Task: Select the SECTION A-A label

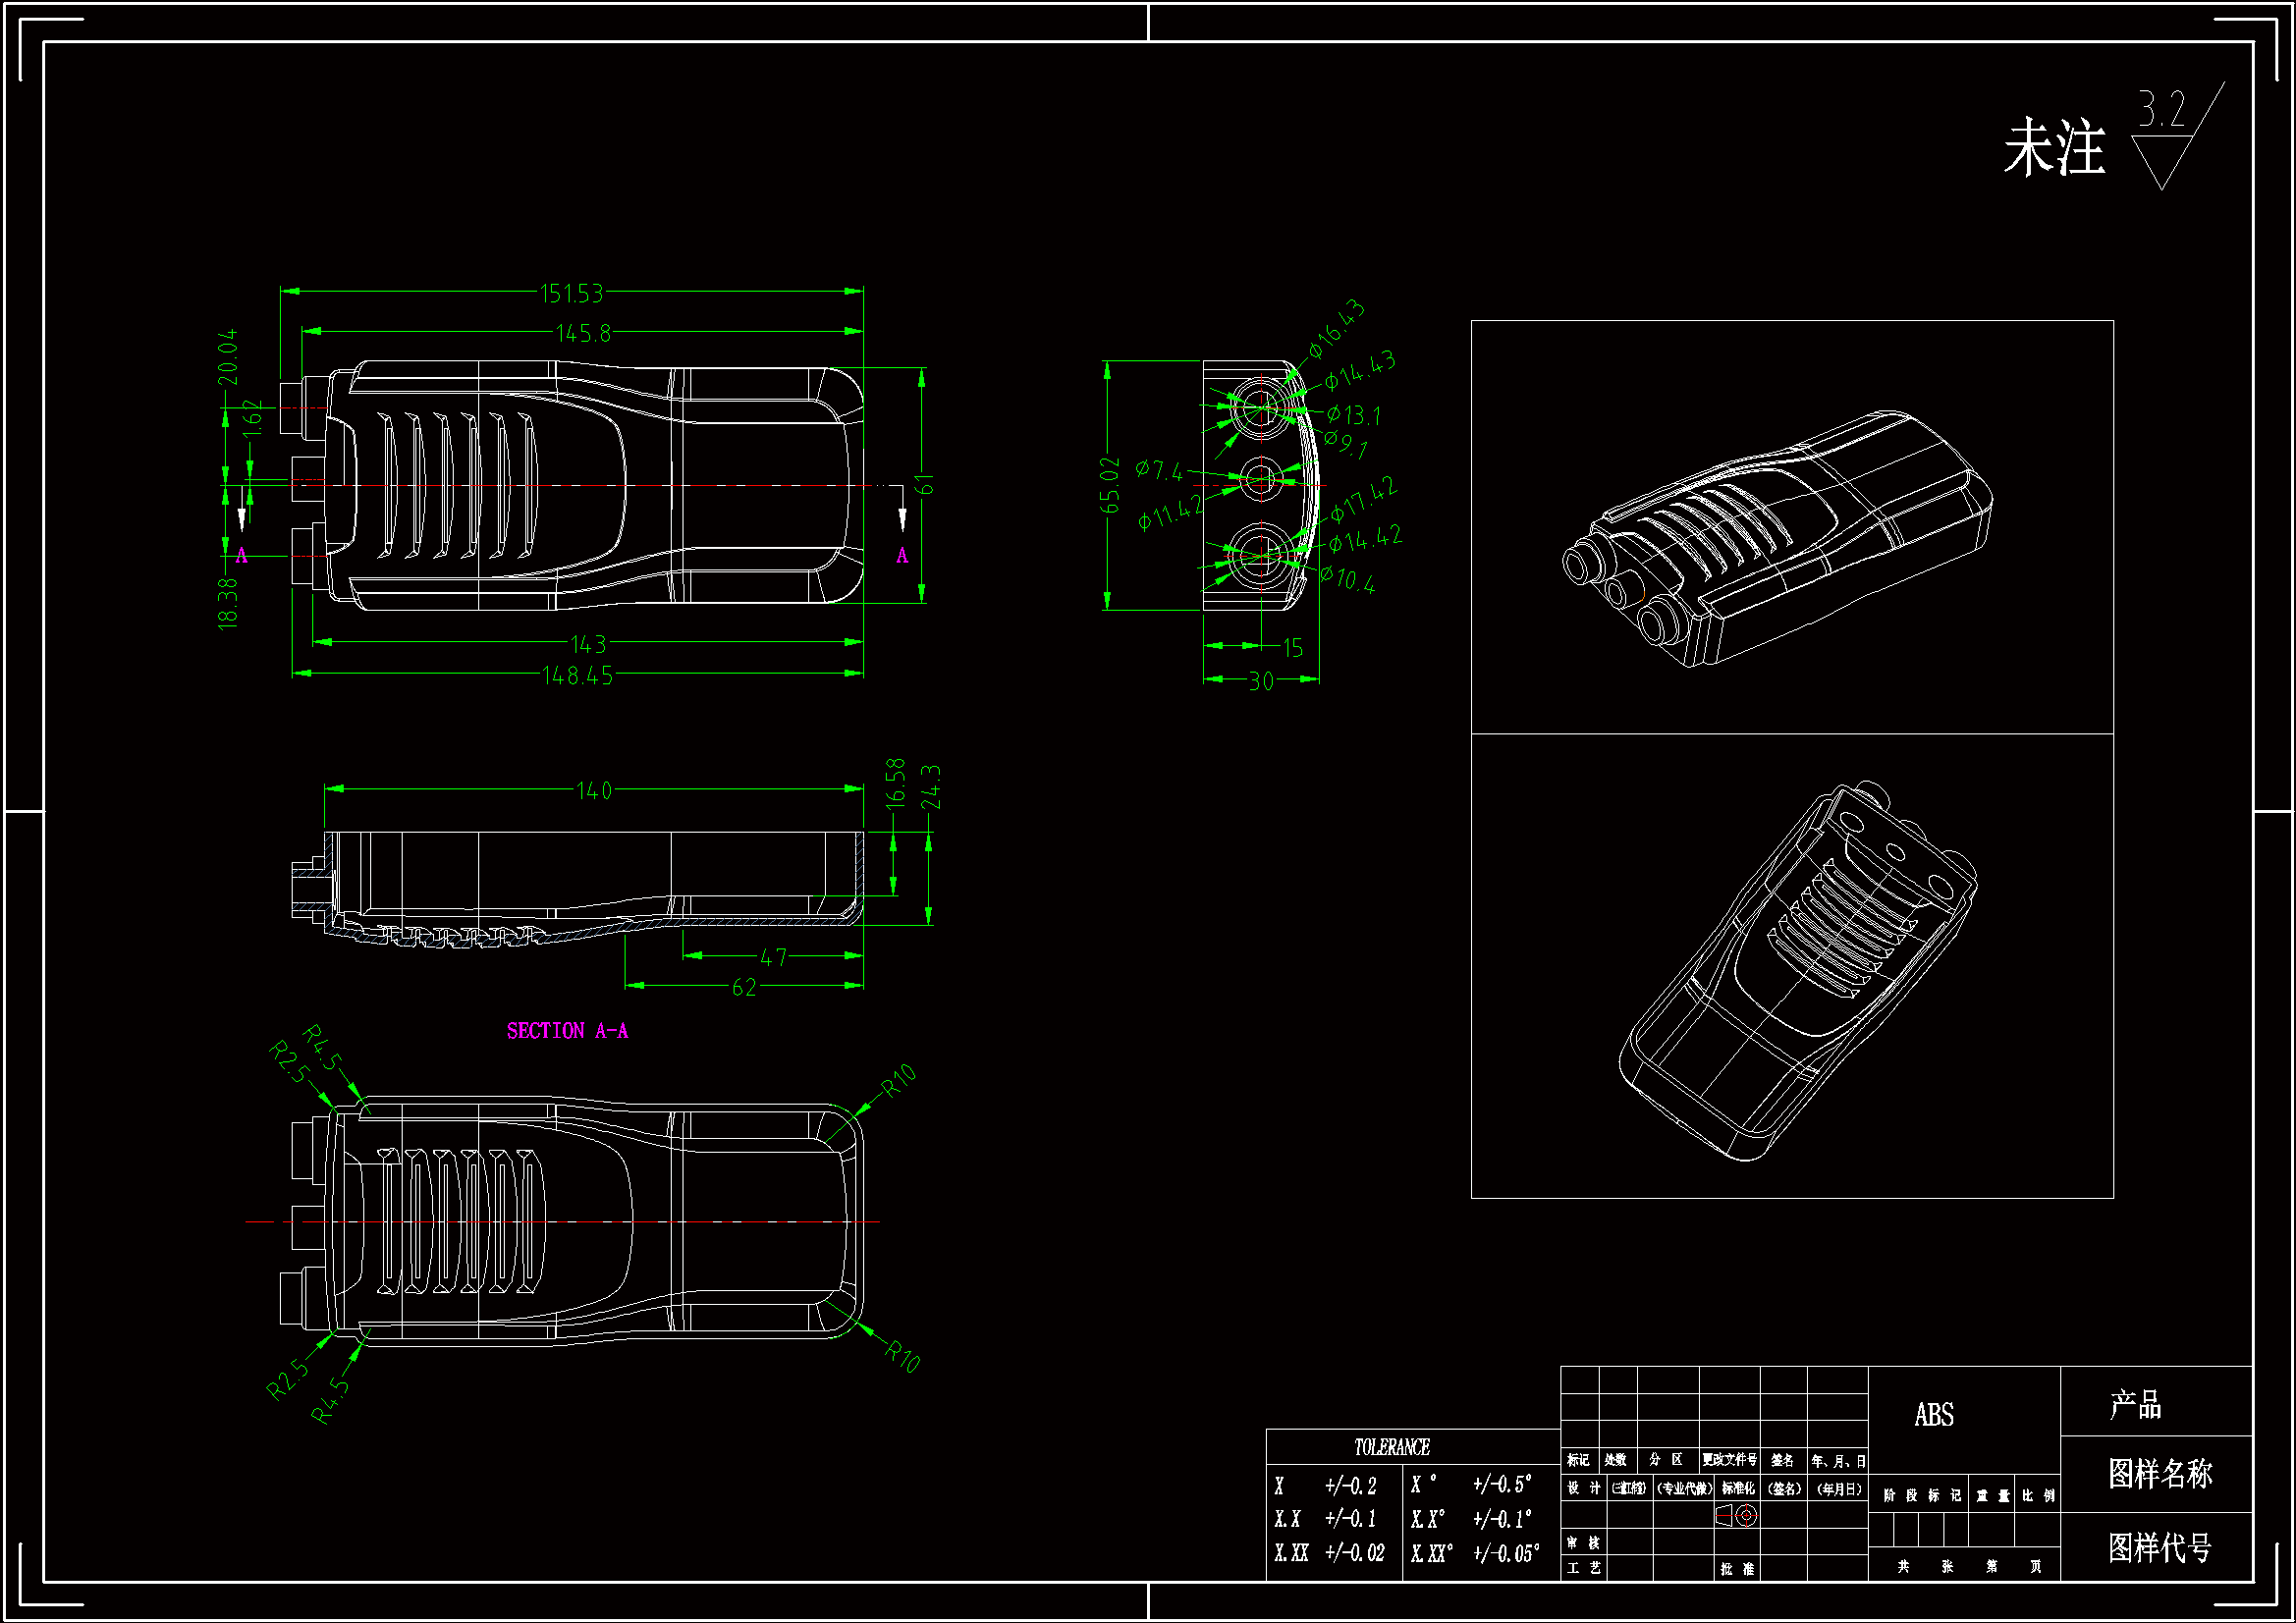Action: coord(567,1031)
